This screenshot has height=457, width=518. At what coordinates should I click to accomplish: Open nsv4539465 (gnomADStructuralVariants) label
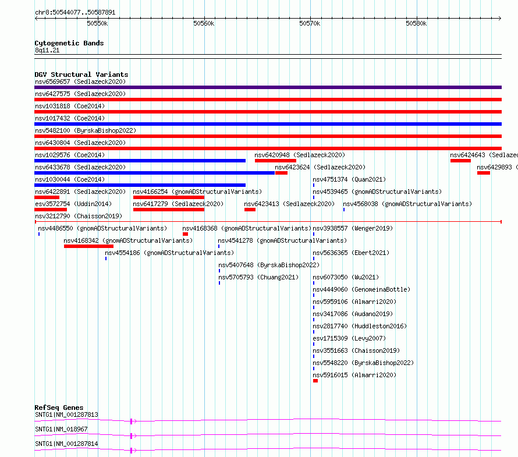click(x=377, y=192)
